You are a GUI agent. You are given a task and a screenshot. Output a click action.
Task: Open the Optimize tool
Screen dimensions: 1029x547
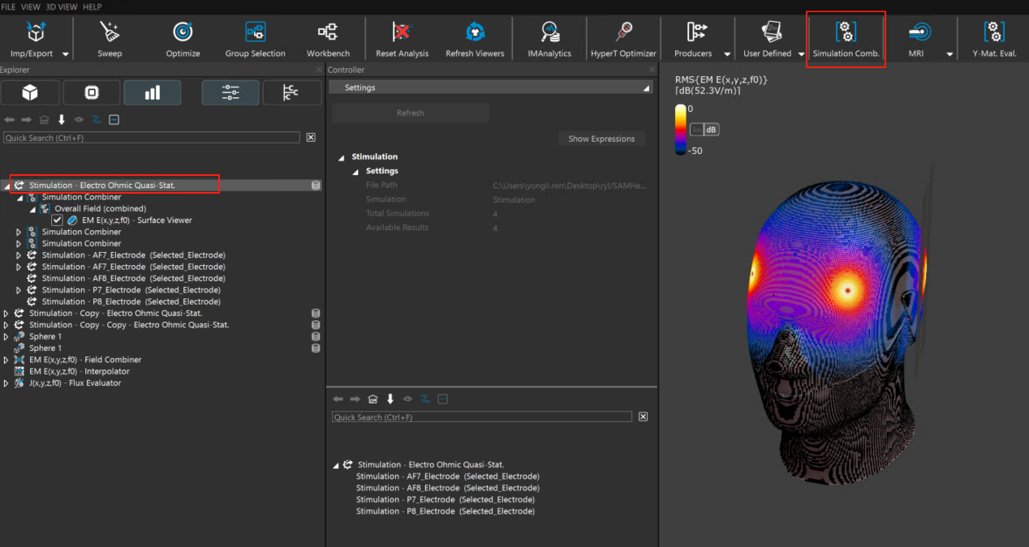[x=183, y=32]
